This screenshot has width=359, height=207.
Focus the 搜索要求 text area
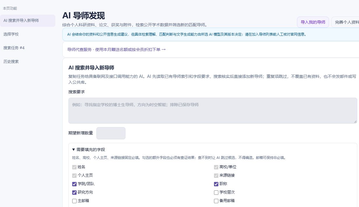[213, 110]
